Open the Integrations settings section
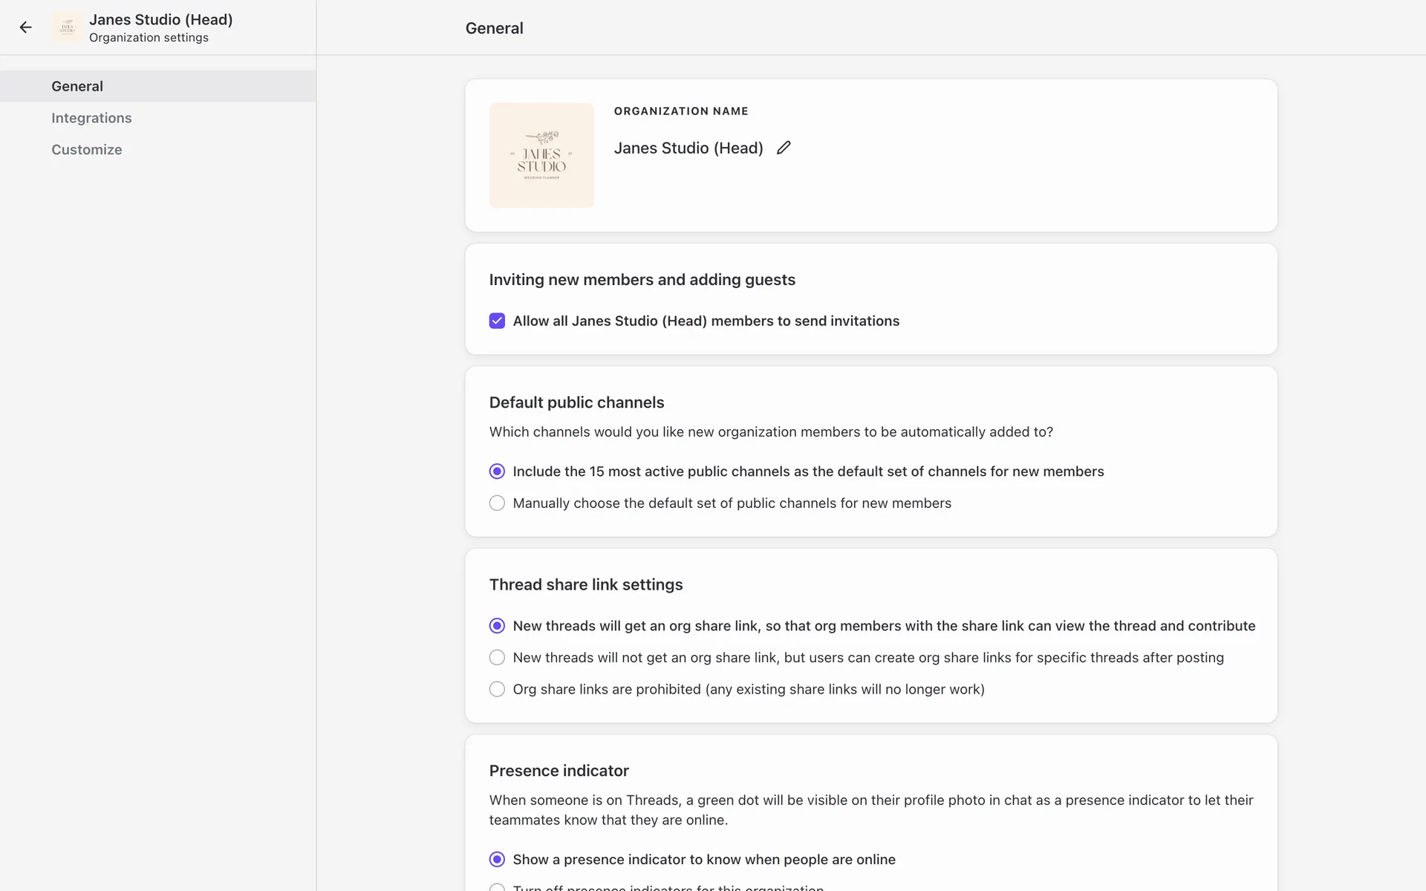1426x891 pixels. pos(91,118)
